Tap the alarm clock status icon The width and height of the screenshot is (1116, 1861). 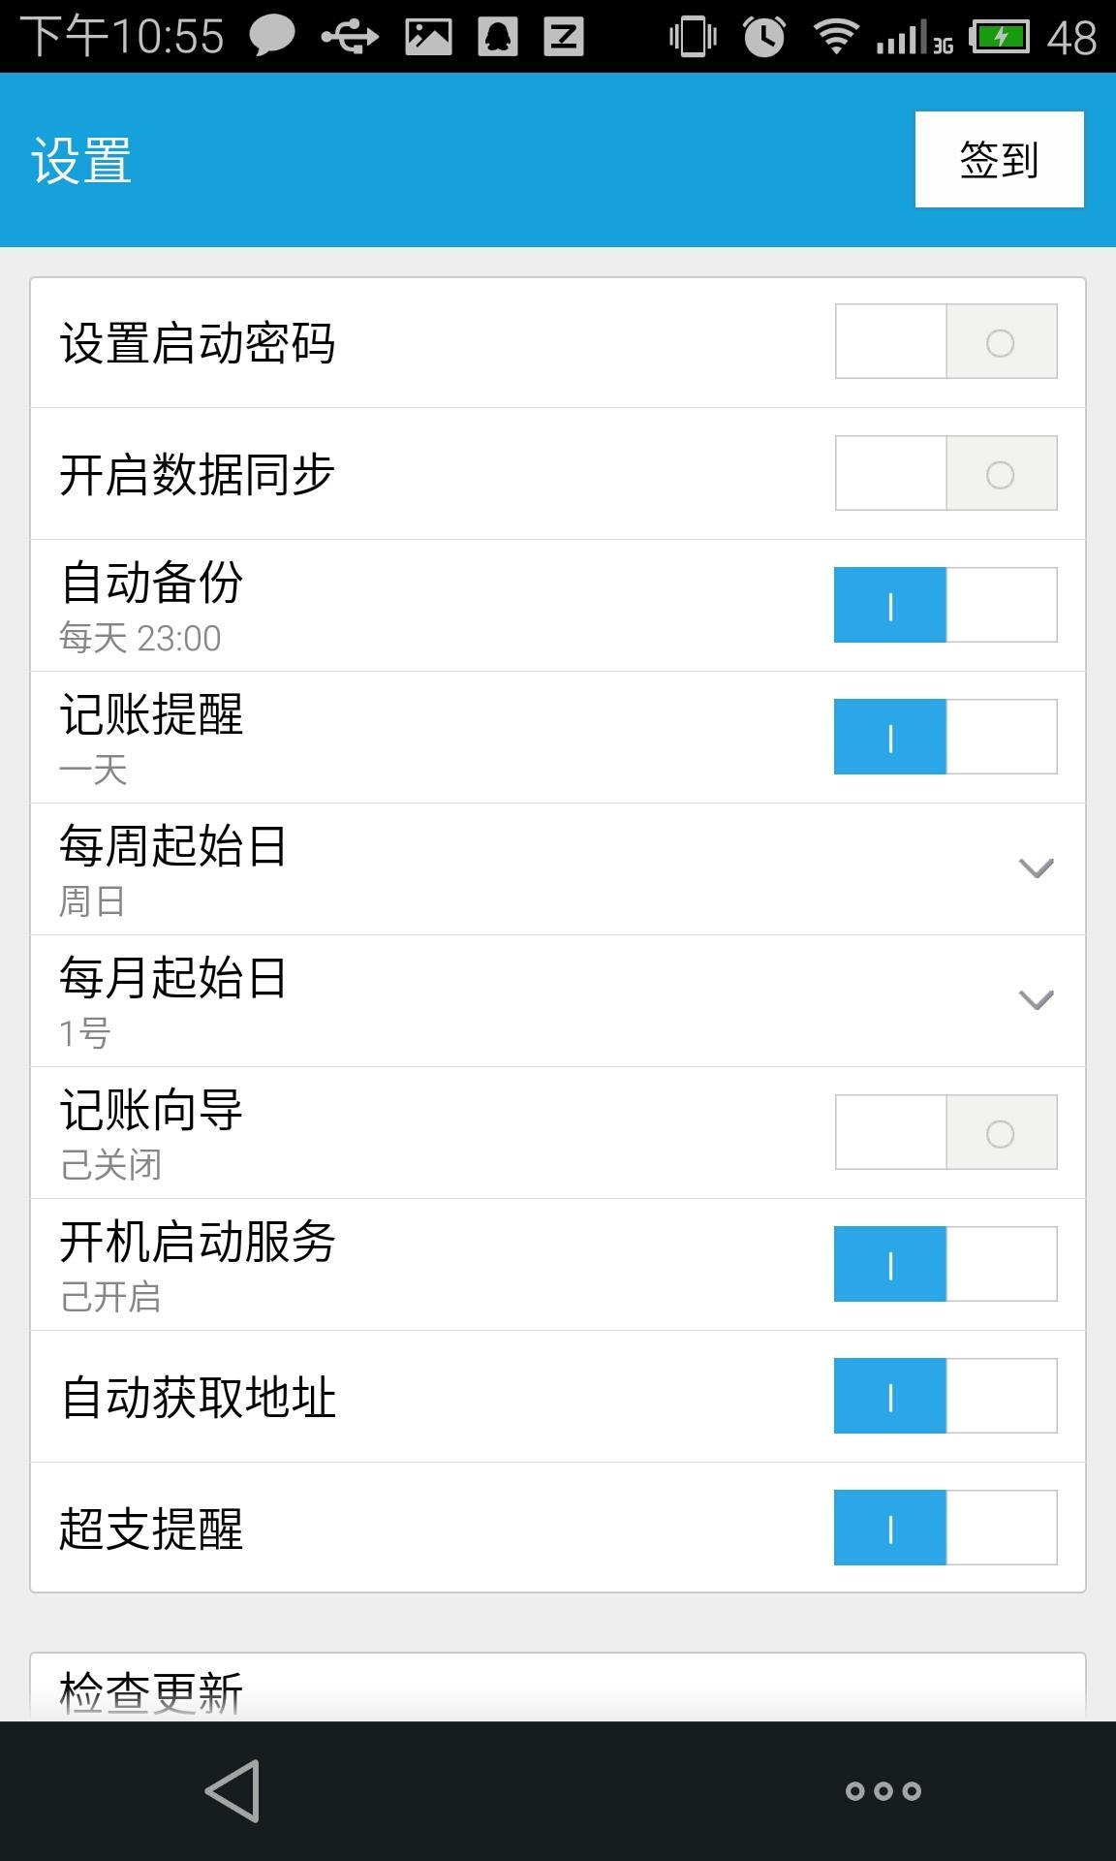click(763, 38)
